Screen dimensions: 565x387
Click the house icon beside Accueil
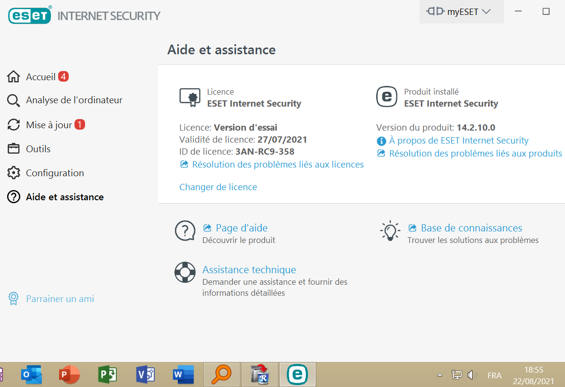click(x=13, y=76)
